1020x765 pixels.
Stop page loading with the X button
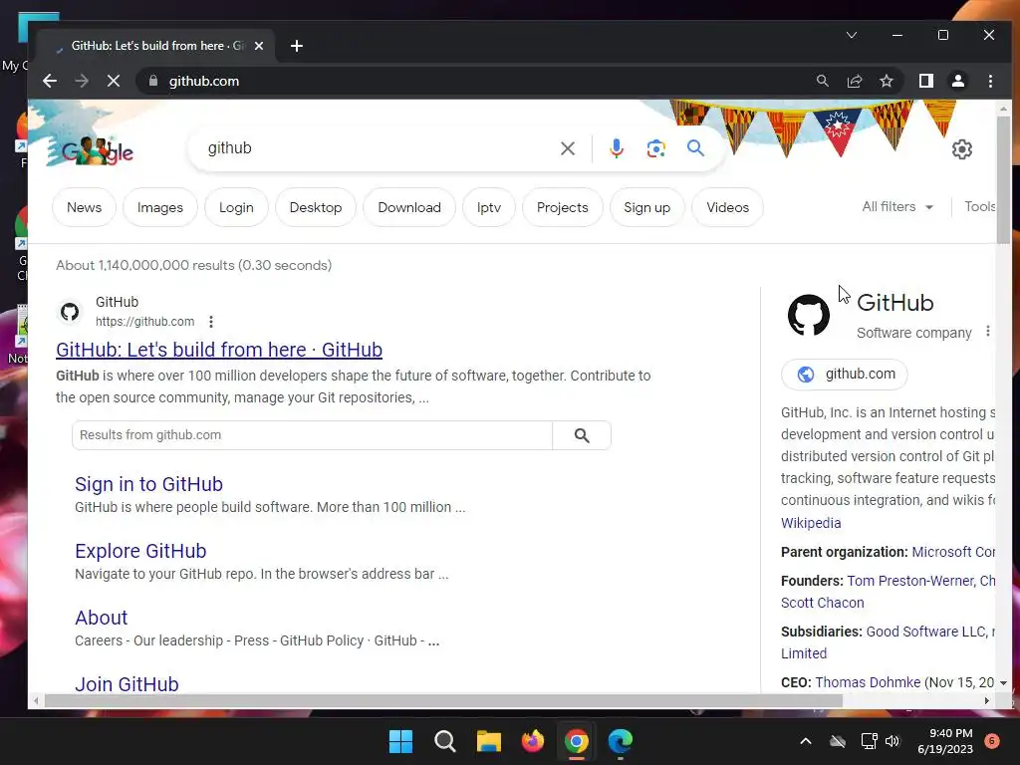coord(114,81)
